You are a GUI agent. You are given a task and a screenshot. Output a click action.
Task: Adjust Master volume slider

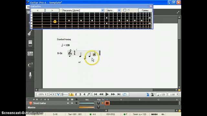pyautogui.click(x=87, y=107)
